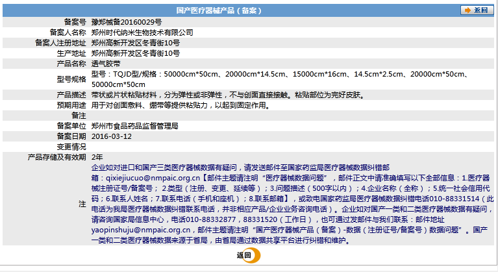Click the 生产地址 label
The image size is (498, 272).
(x=71, y=53)
